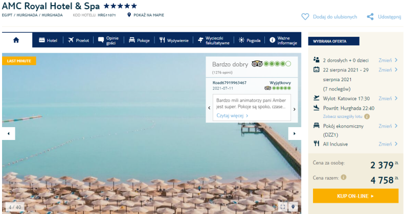Open the Pogoda tab
Viewport: 404px width, 214px height.
point(250,40)
